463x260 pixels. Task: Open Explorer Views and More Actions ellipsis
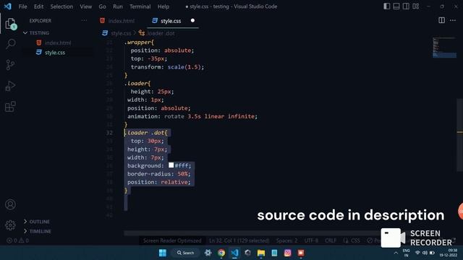point(84,20)
